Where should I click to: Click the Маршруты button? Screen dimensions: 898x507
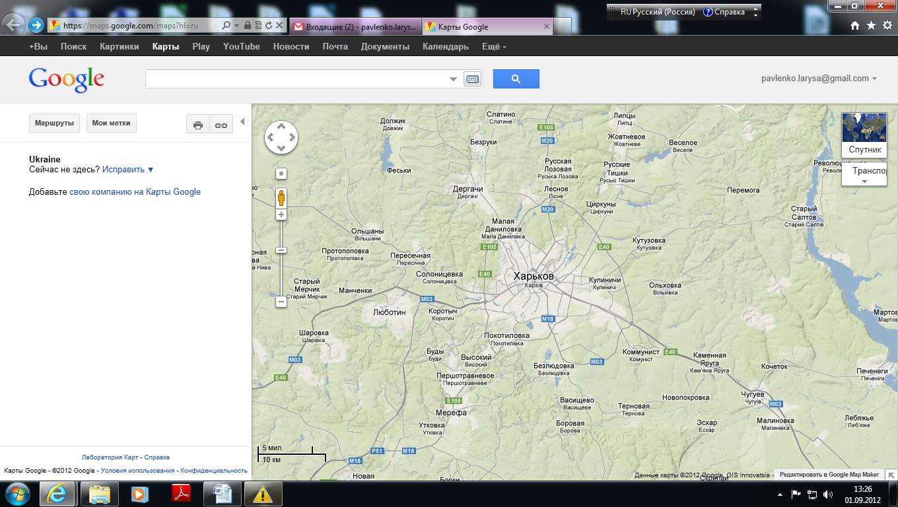tap(54, 123)
